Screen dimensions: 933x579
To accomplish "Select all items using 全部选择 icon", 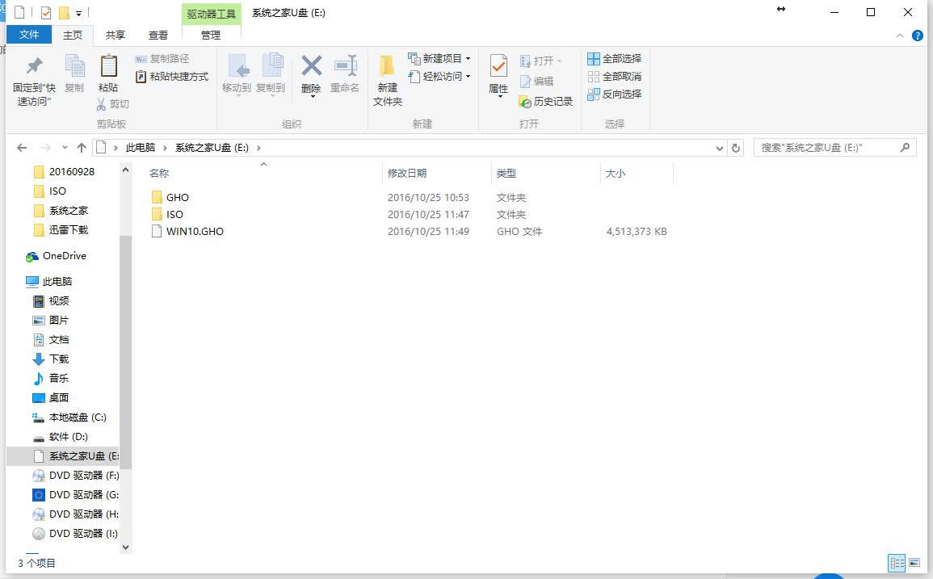I will (x=616, y=58).
